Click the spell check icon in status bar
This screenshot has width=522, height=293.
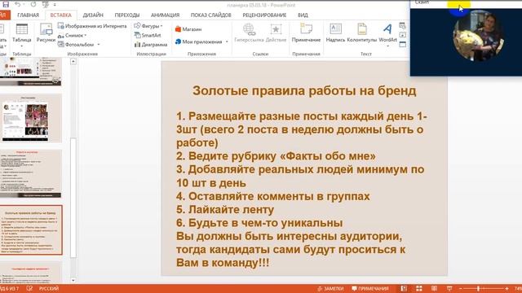(x=29, y=288)
